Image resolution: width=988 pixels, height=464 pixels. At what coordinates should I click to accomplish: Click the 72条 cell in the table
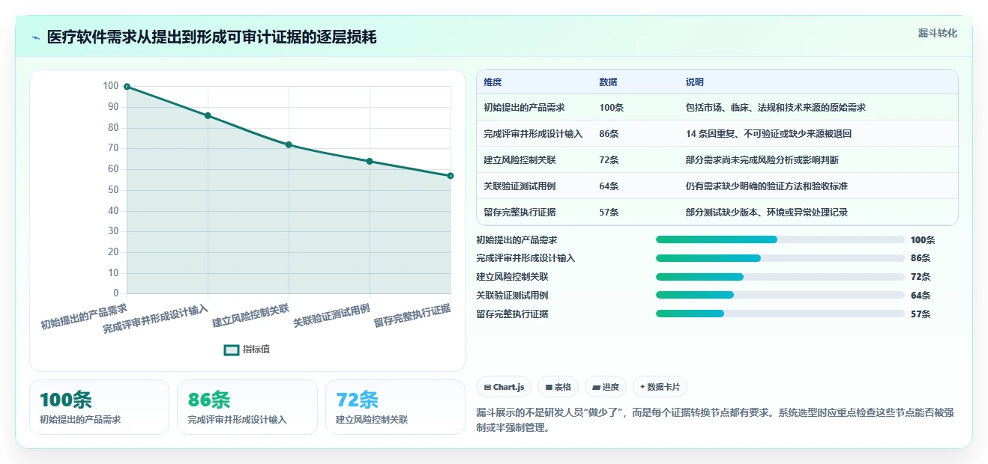(x=609, y=160)
